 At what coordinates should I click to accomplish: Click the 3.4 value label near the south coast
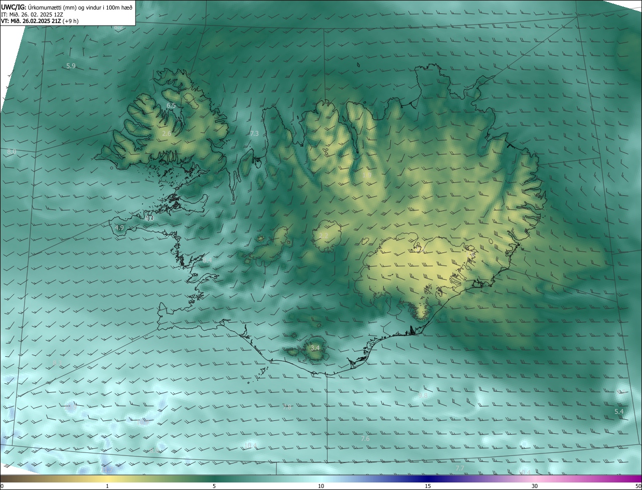[315, 348]
